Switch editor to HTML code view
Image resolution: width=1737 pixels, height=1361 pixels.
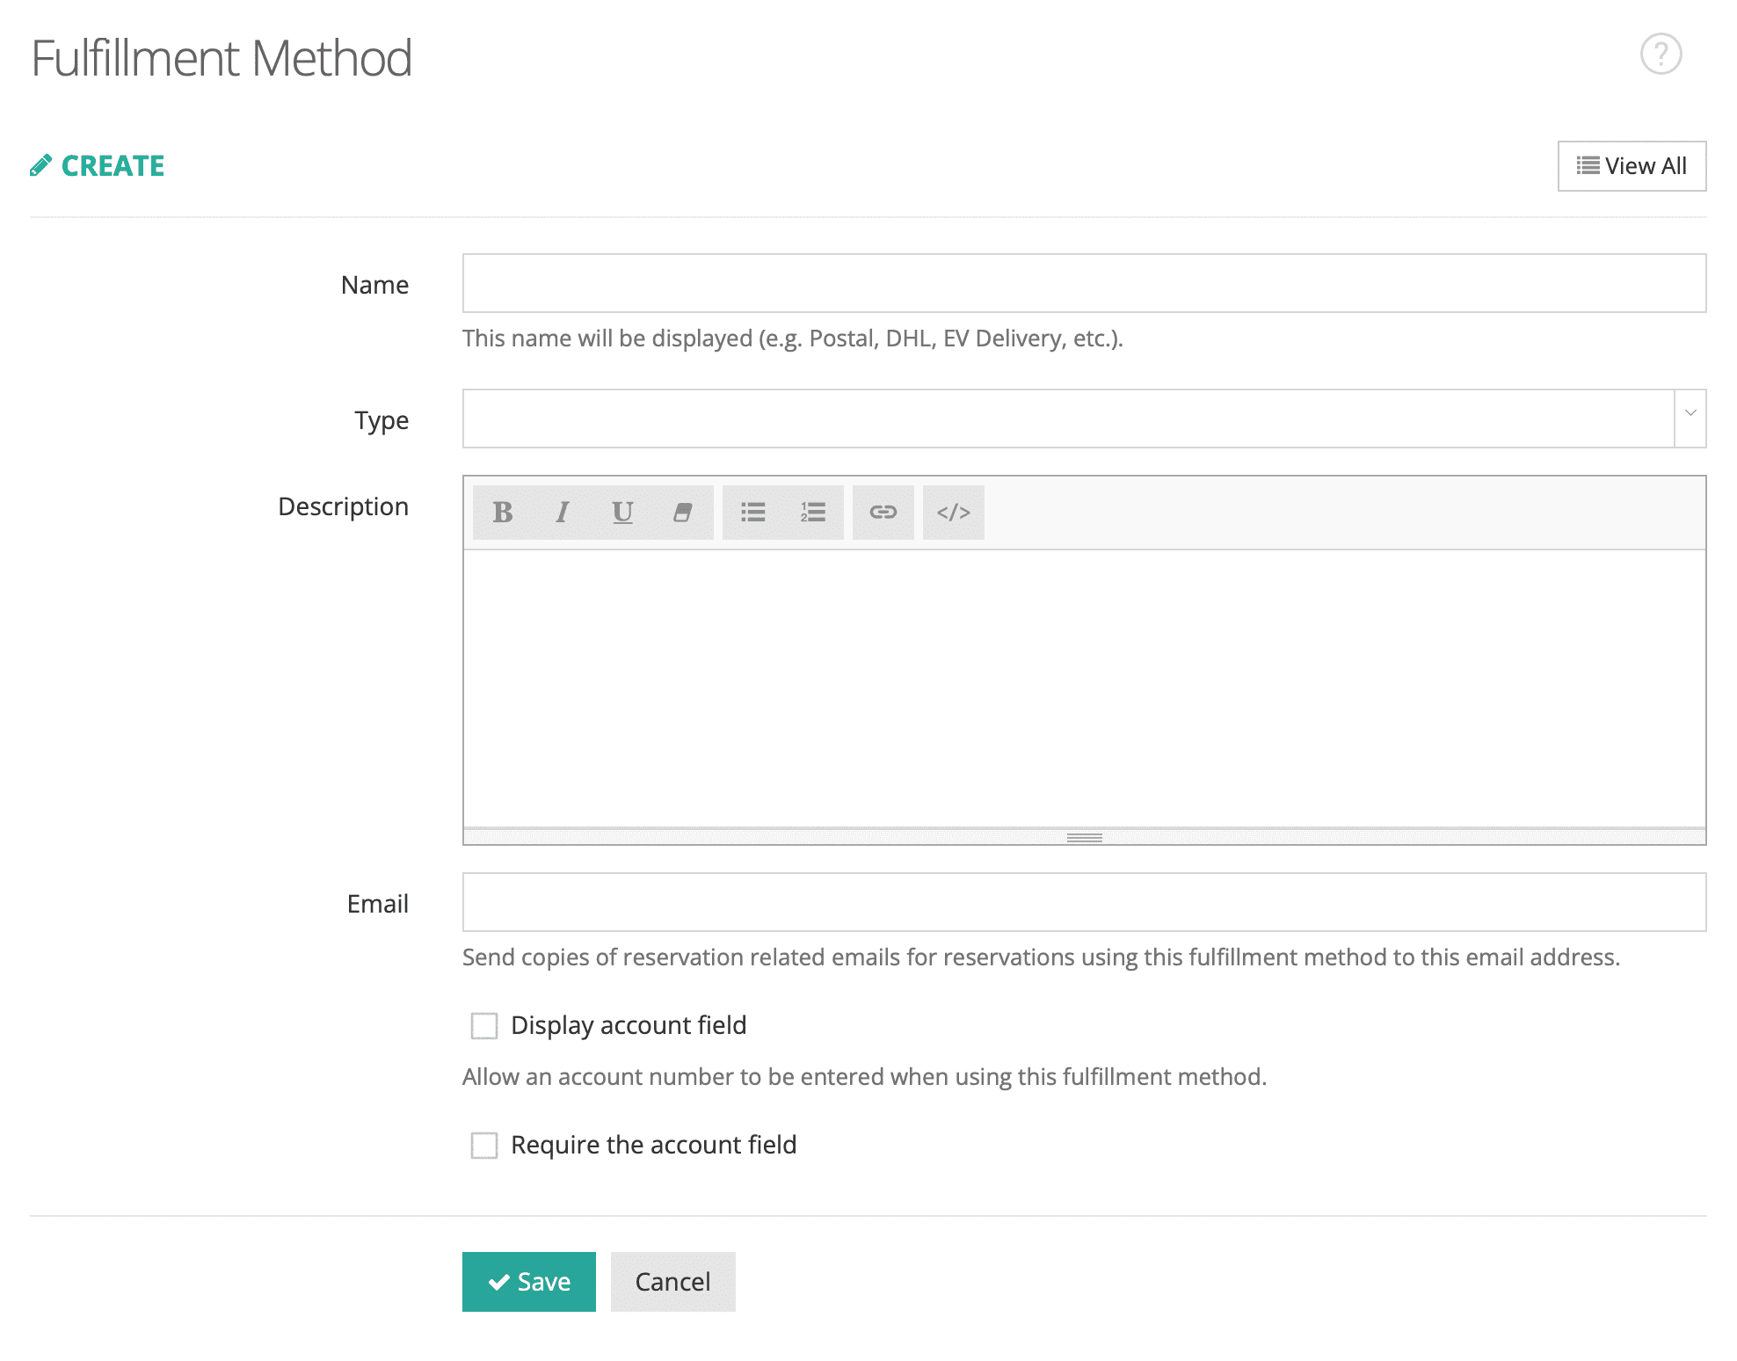pyautogui.click(x=954, y=513)
